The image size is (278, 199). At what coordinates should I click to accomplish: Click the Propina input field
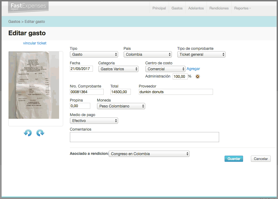(x=80, y=106)
